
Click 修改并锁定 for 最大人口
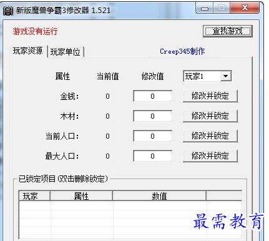210,156
